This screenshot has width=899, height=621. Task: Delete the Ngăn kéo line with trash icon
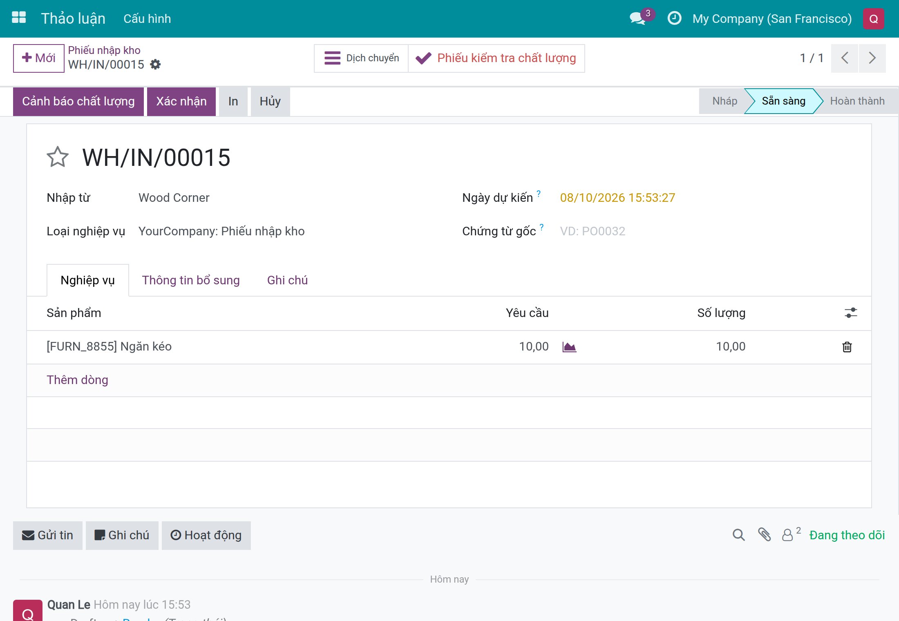(847, 347)
